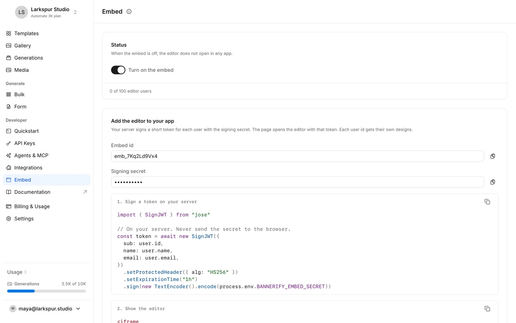
Task: Click the "1. Sign a token on your server" heading
Action: (x=157, y=202)
